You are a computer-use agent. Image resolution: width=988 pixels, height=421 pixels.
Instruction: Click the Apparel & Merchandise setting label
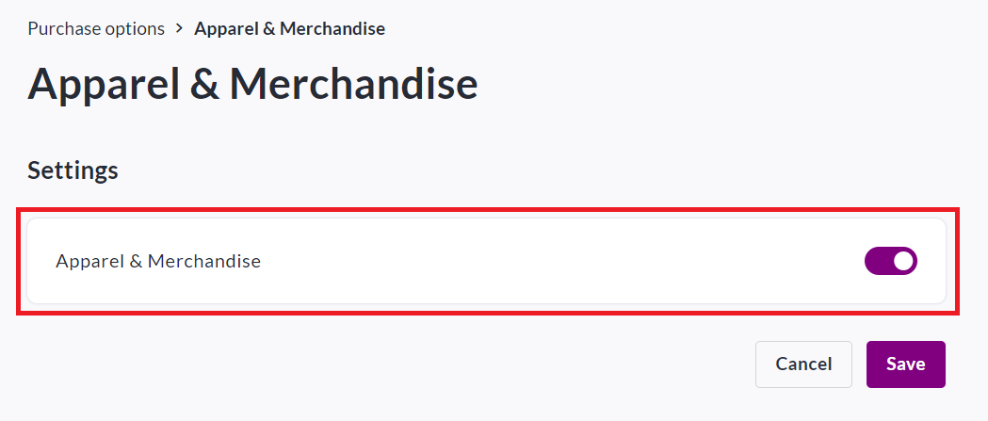158,261
